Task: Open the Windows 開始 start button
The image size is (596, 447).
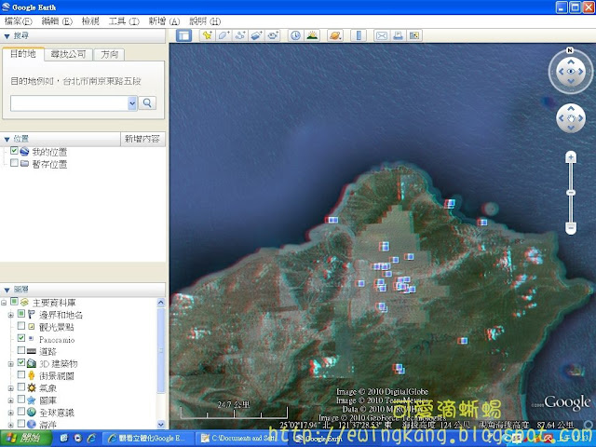Action: tap(25, 439)
